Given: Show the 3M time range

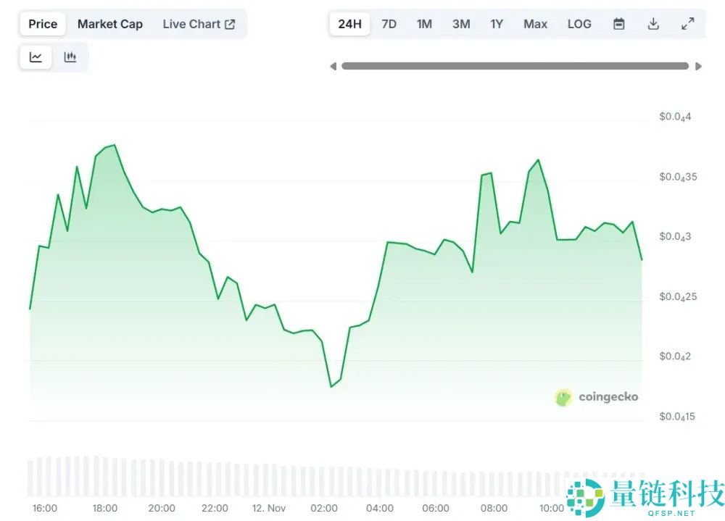Looking at the screenshot, I should pyautogui.click(x=461, y=24).
